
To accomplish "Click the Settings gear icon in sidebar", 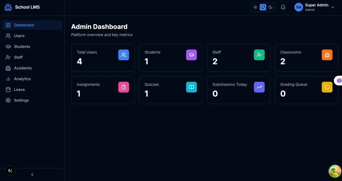I will pyautogui.click(x=8, y=100).
